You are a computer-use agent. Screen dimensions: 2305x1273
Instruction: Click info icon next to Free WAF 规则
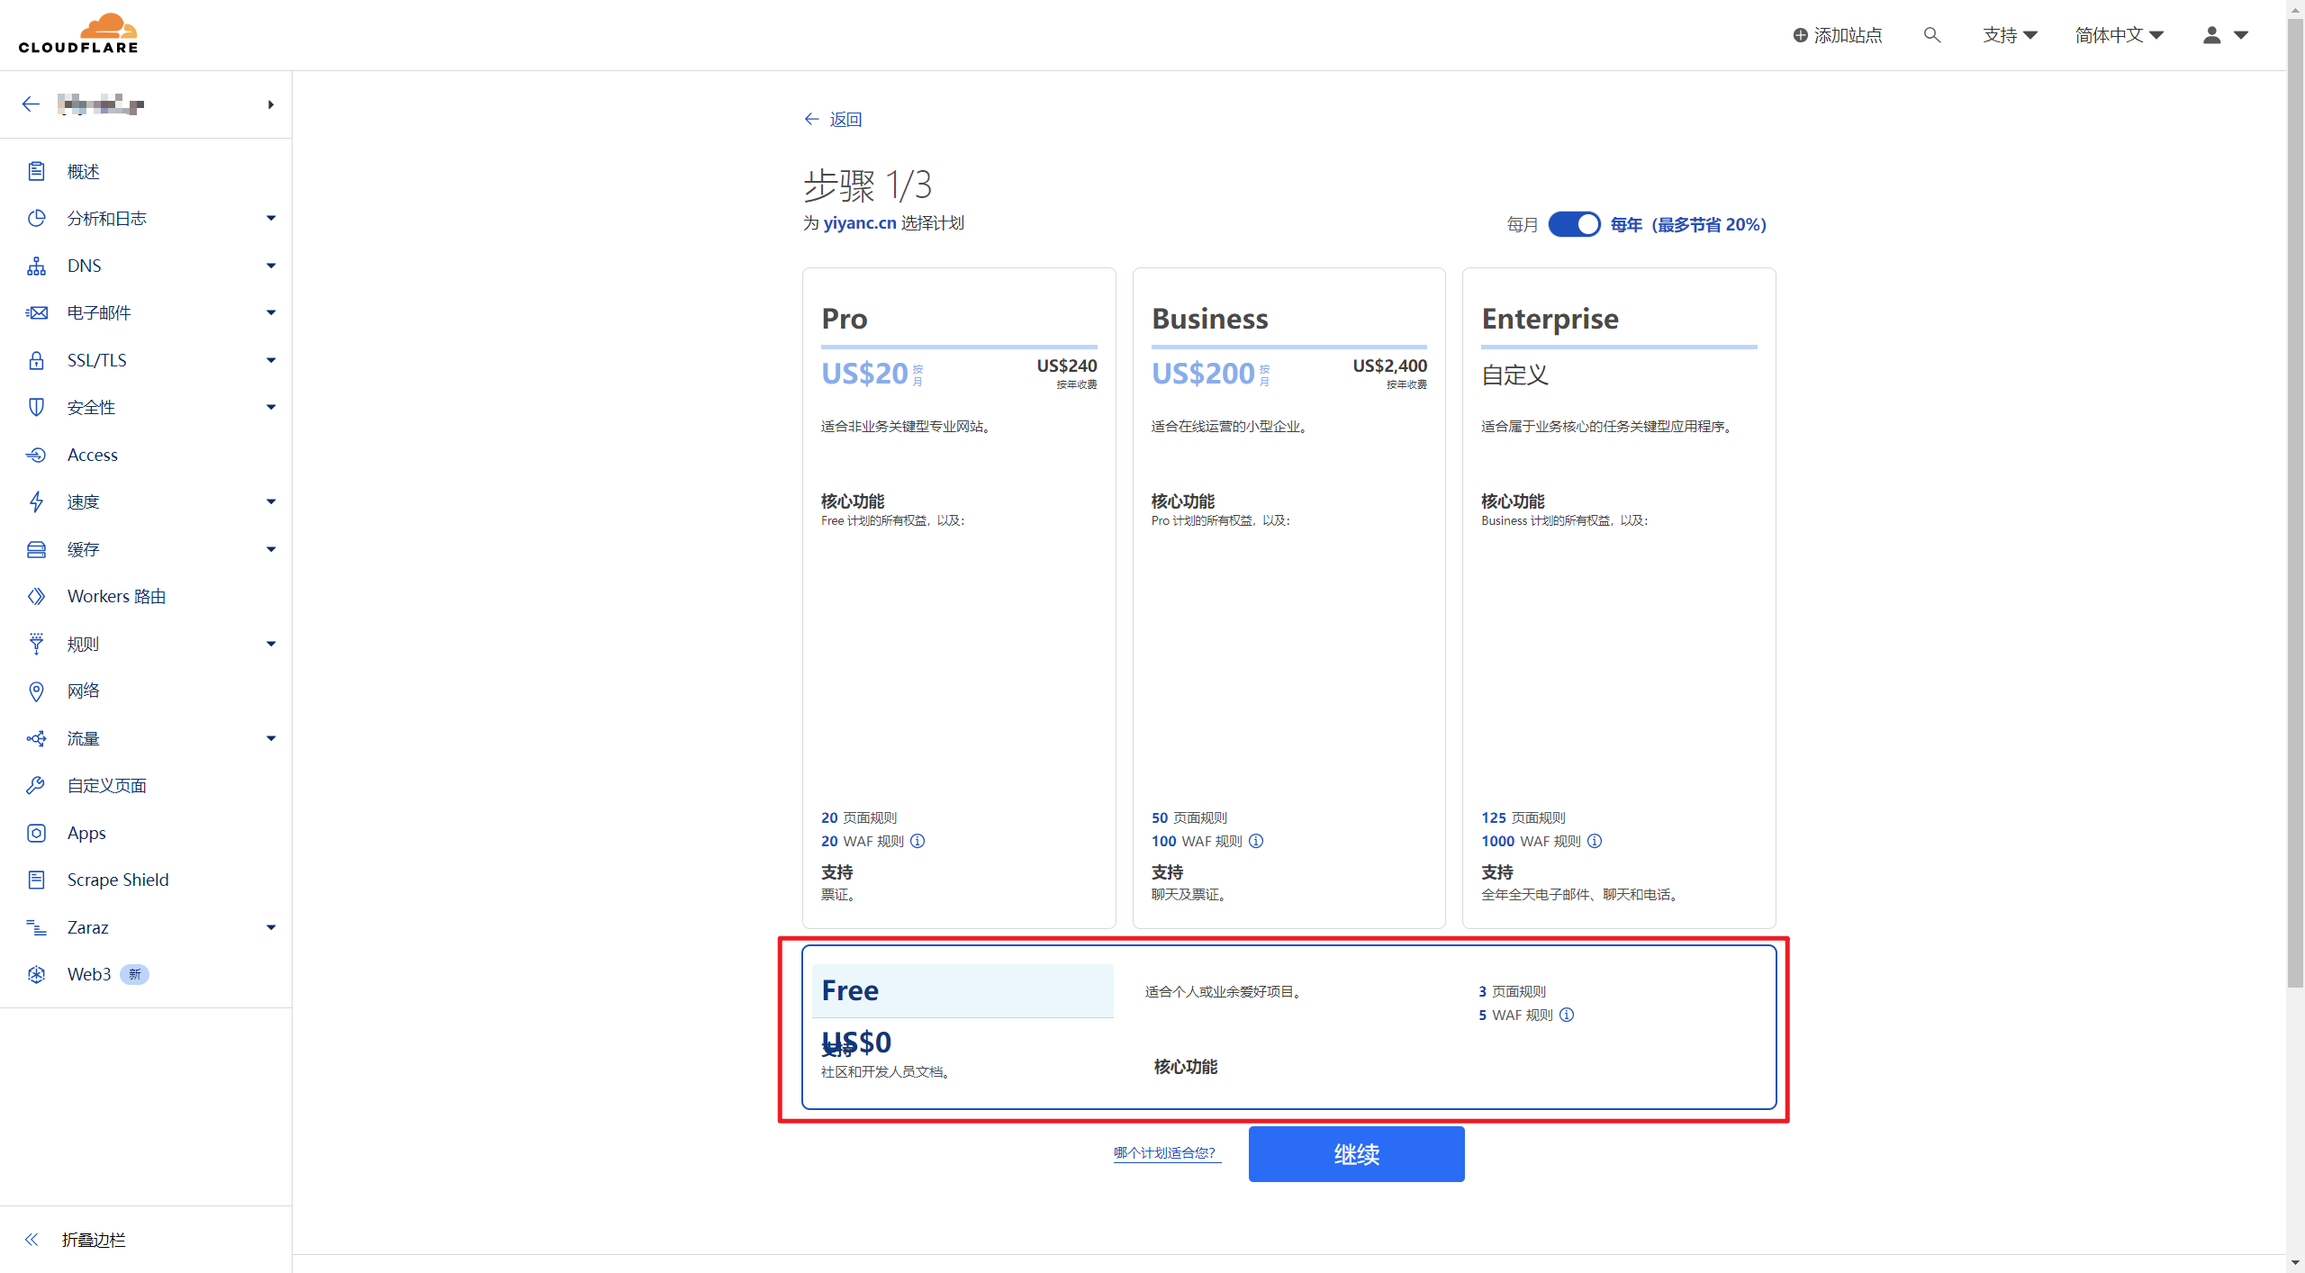1567,1015
